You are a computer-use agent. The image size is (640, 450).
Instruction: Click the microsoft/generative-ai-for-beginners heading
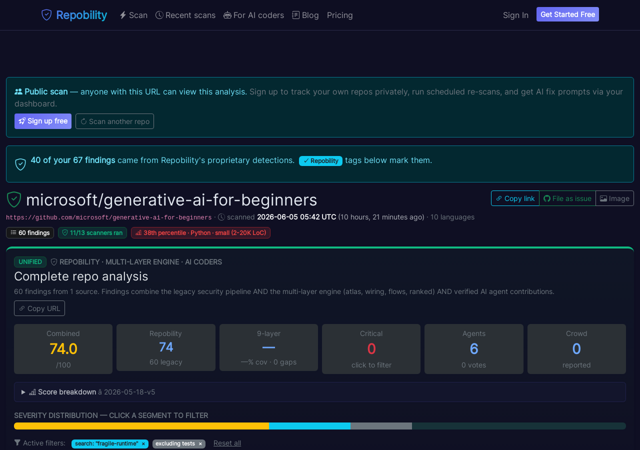tap(171, 200)
